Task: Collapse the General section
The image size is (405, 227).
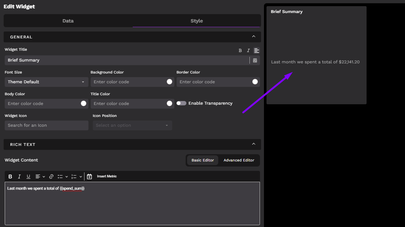Action: (253, 37)
